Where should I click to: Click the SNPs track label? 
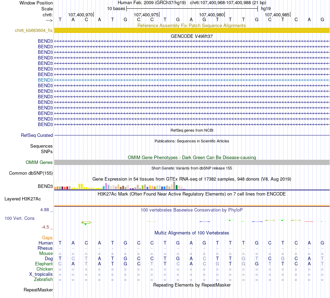click(x=47, y=151)
